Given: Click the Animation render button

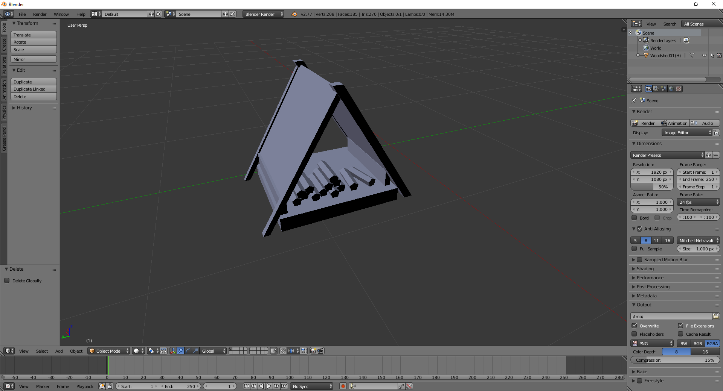Looking at the screenshot, I should coord(674,123).
